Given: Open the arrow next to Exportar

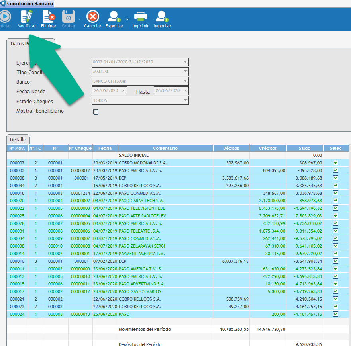Looking at the screenshot, I should (127, 19).
